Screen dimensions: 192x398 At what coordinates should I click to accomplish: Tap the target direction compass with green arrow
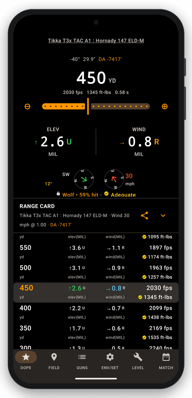click(x=84, y=179)
